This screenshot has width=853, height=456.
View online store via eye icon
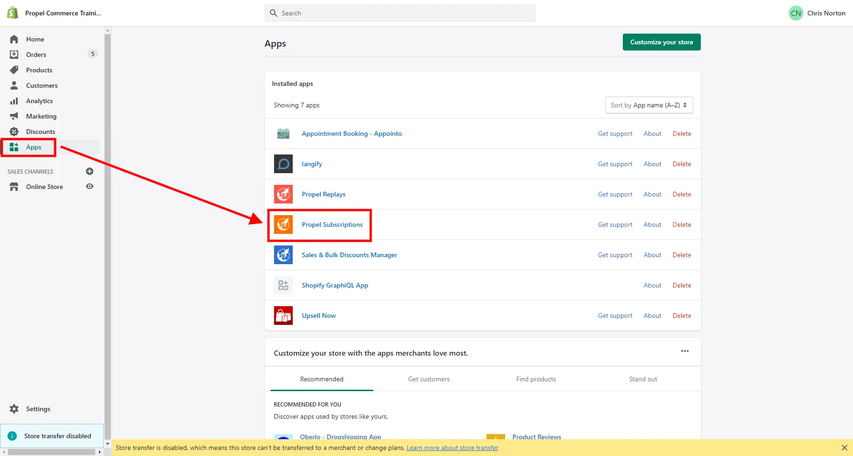[90, 186]
